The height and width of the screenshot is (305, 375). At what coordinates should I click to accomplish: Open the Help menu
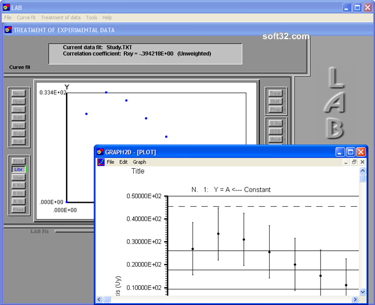107,18
